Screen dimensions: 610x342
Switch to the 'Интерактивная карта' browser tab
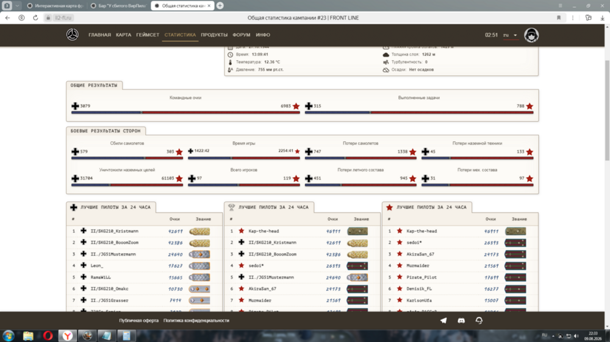click(x=56, y=6)
